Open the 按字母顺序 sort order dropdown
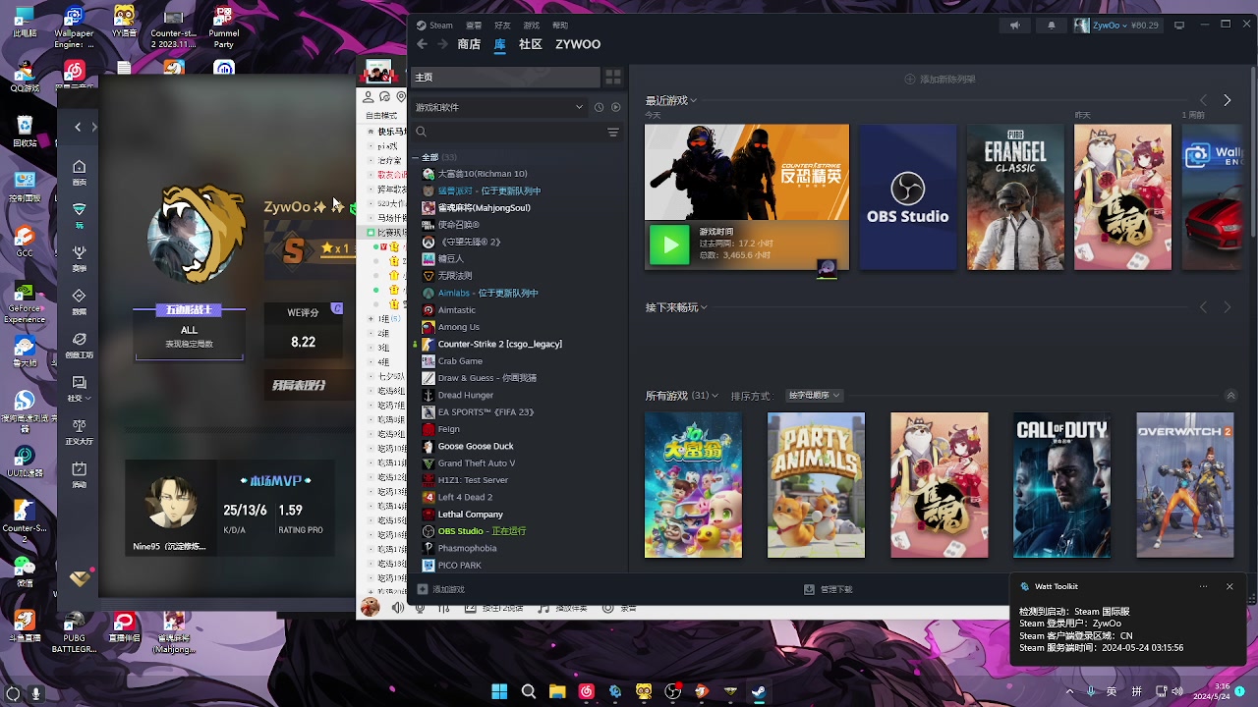The height and width of the screenshot is (707, 1258). coord(815,396)
